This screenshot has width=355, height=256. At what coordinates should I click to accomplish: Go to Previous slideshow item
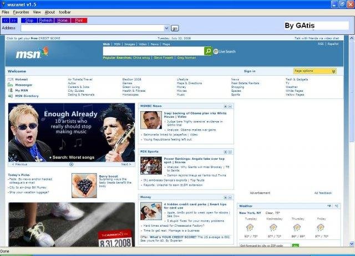(20, 164)
